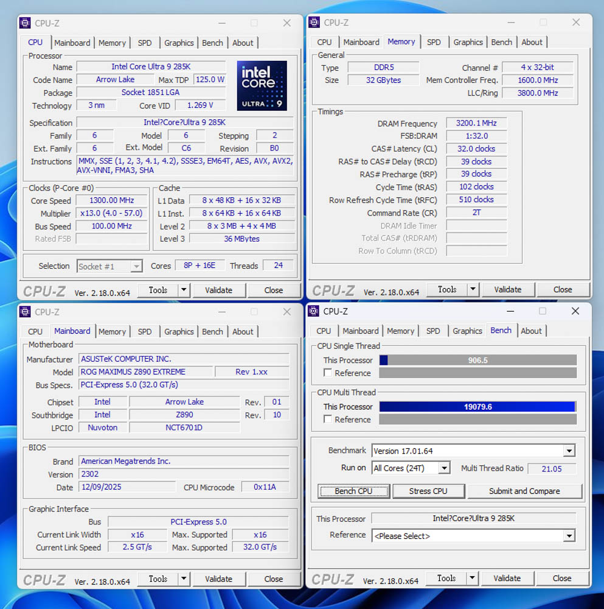Close the Memory window using X icon

[x=576, y=23]
